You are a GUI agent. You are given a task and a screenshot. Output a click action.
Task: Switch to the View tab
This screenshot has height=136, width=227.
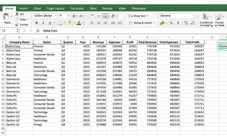click(122, 8)
